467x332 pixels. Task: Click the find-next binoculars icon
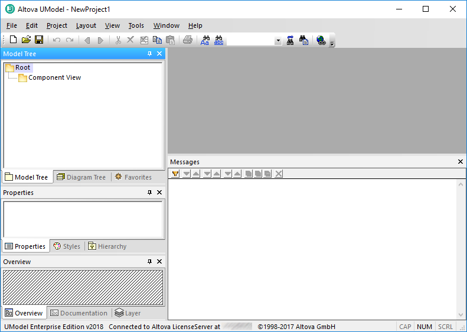(x=290, y=40)
